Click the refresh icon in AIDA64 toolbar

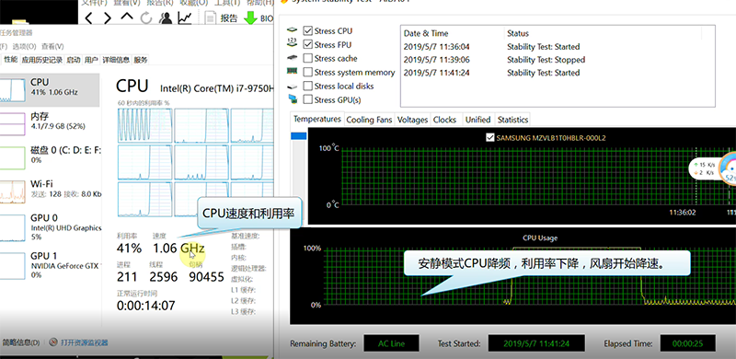[x=146, y=17]
